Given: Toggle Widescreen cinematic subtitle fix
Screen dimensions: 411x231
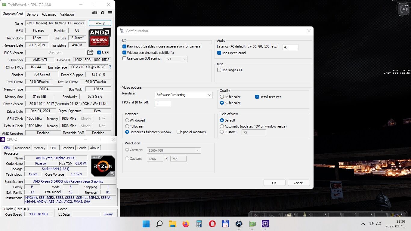Looking at the screenshot, I should click(x=124, y=53).
